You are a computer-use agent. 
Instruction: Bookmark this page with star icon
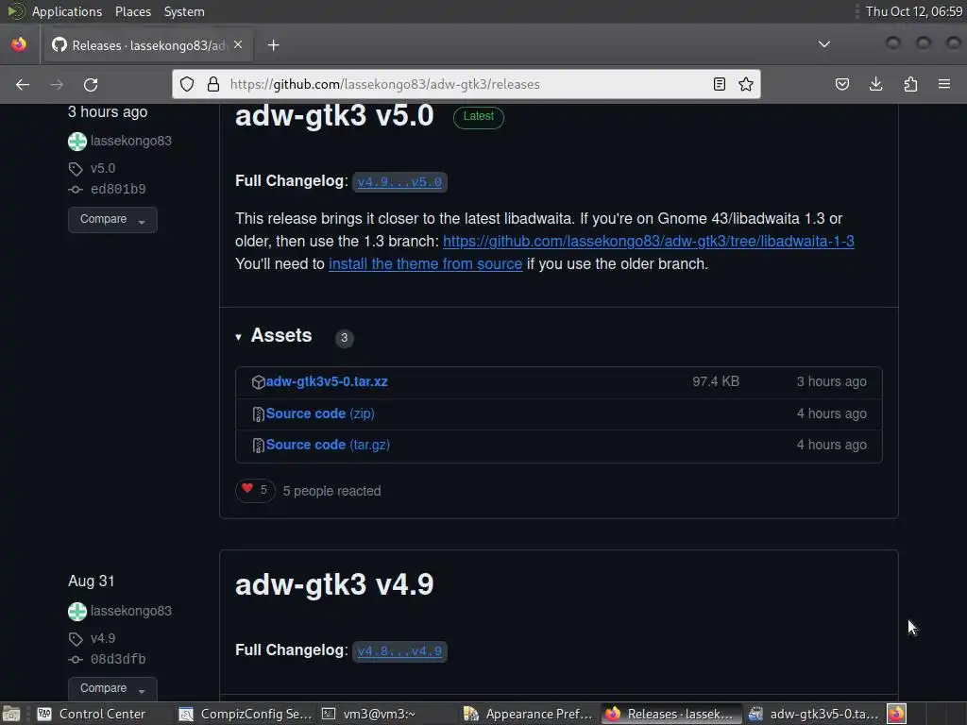pyautogui.click(x=746, y=84)
